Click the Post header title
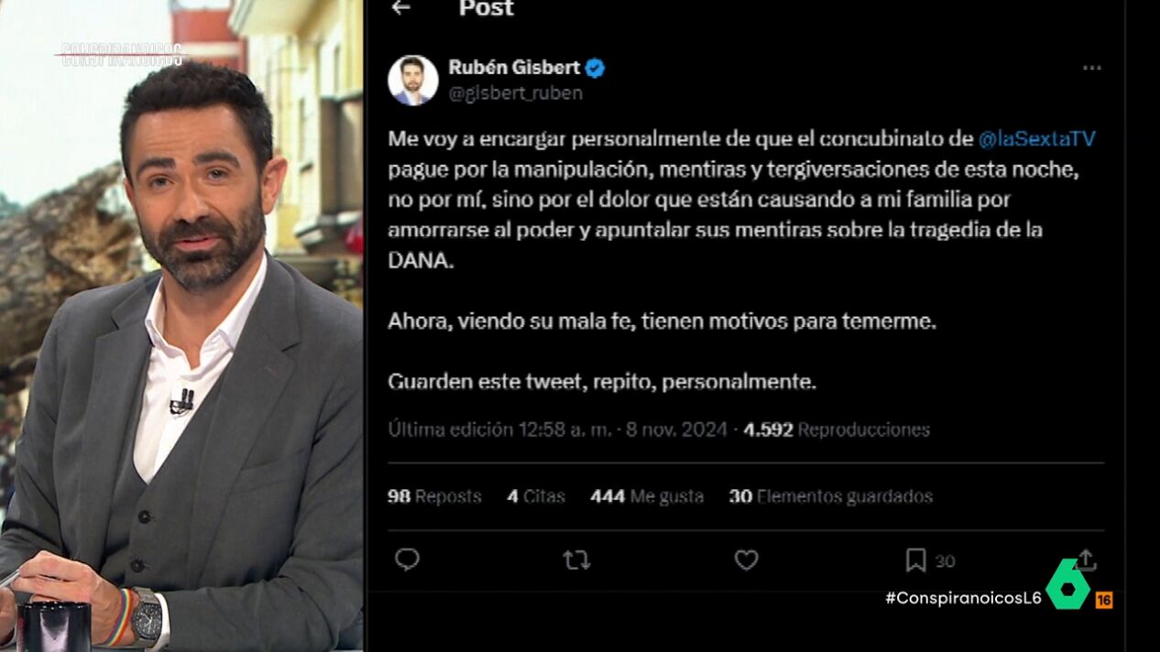Image resolution: width=1160 pixels, height=652 pixels. [487, 8]
